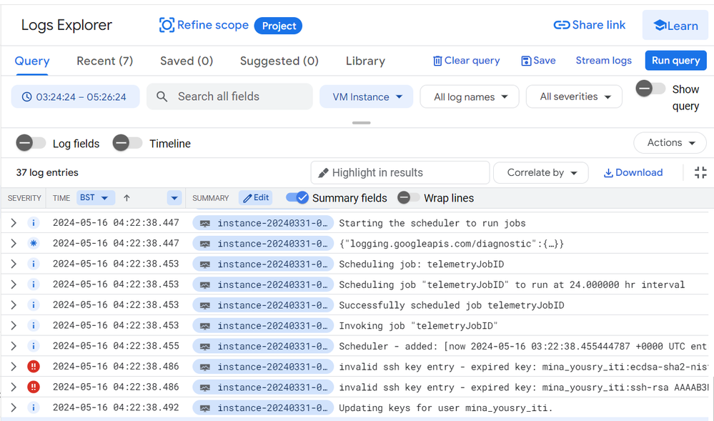Click instance chip on 'Scheduler - added' row
The width and height of the screenshot is (714, 421).
263,346
